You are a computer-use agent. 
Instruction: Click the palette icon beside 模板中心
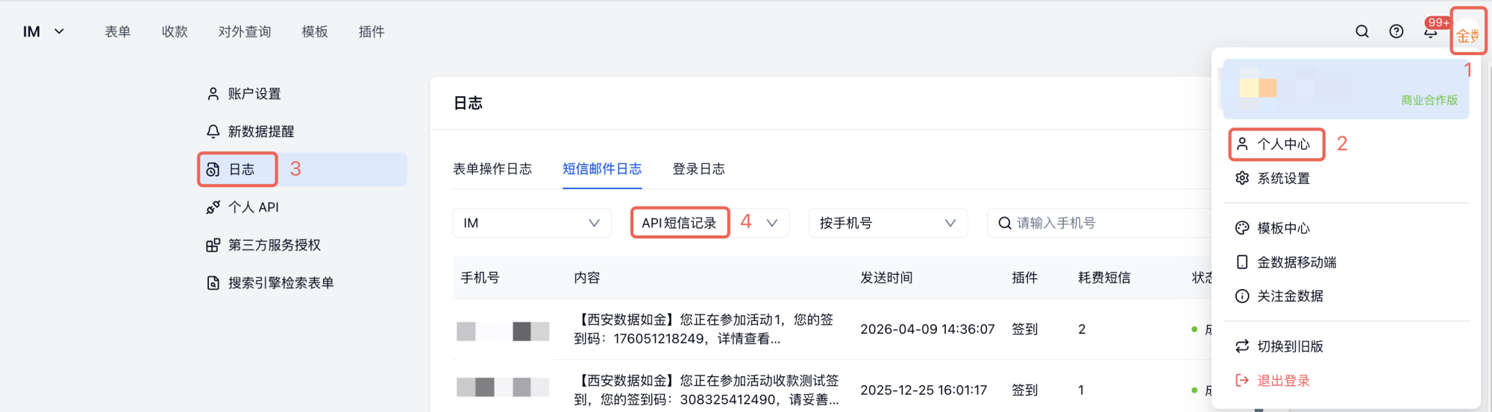click(1242, 228)
